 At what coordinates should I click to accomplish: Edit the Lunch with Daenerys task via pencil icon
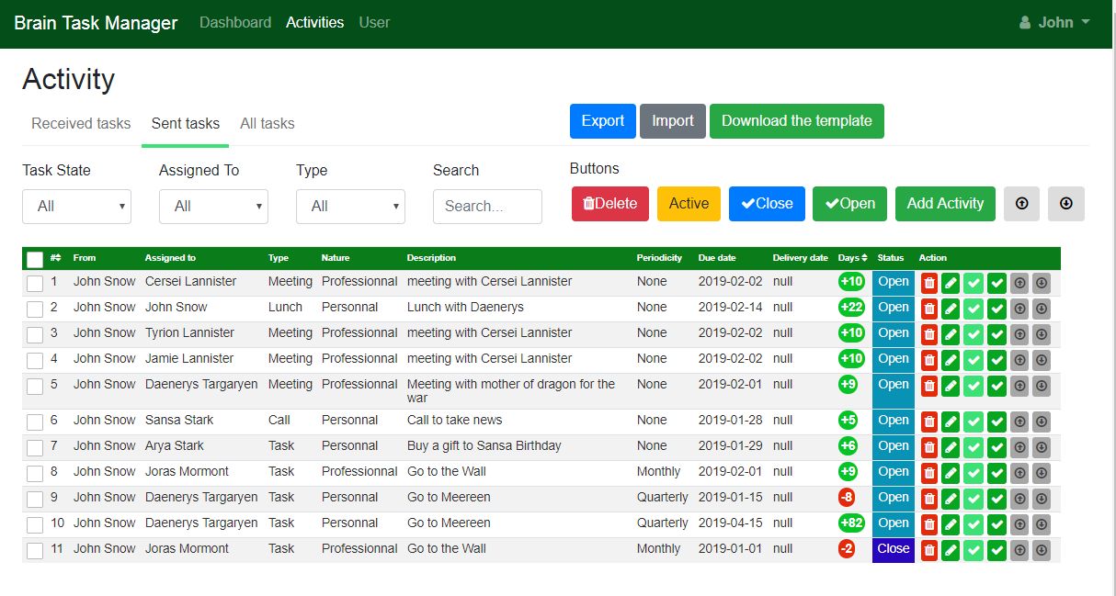tap(951, 309)
